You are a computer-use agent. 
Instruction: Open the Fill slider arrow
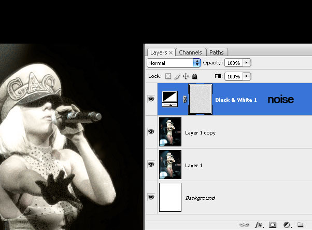pos(247,76)
